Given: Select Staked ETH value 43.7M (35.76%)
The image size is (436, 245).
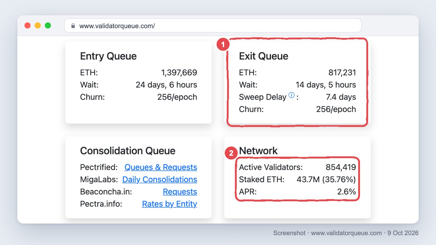Looking at the screenshot, I should point(326,180).
